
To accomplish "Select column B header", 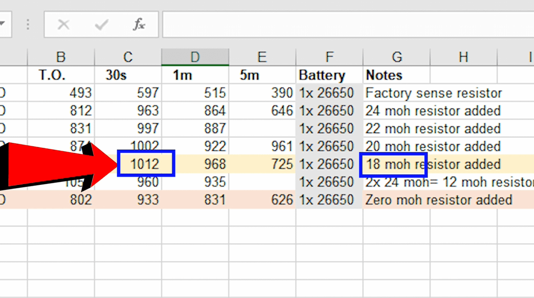I will tap(61, 57).
